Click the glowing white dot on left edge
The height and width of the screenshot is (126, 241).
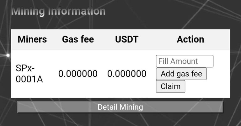[x=8, y=55]
